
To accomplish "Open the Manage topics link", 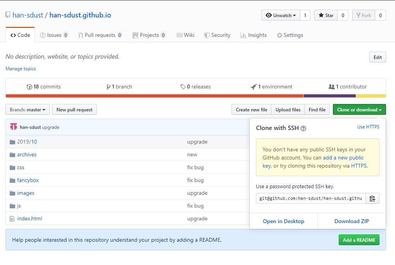I will 21,68.
